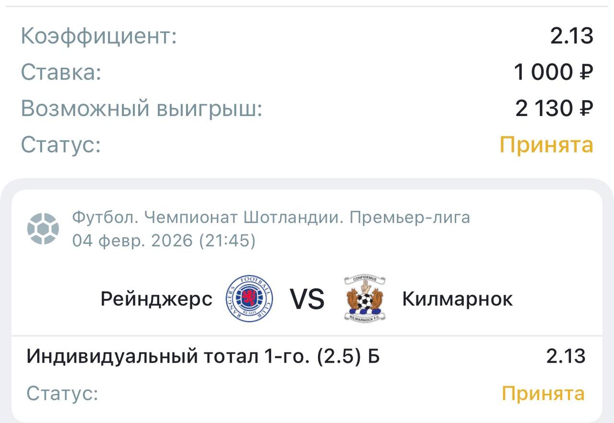Click the possible win 2 130 ₽
The height and width of the screenshot is (423, 614).
pos(554,109)
